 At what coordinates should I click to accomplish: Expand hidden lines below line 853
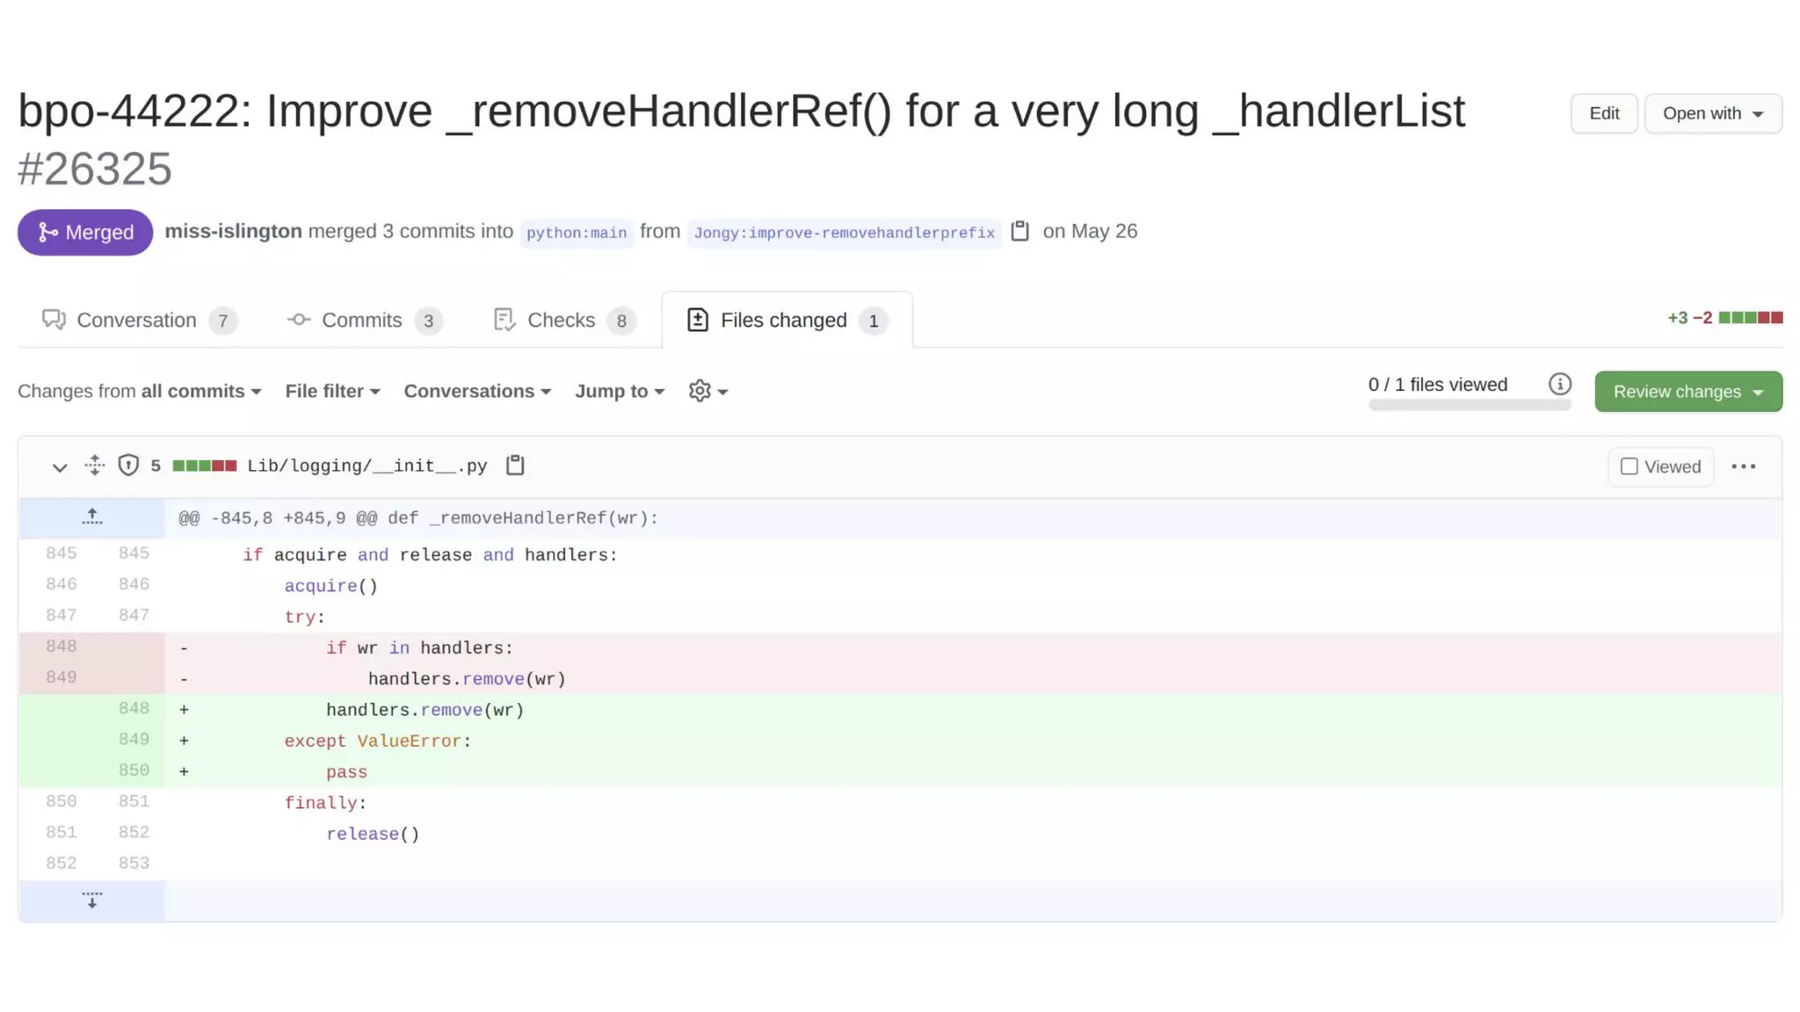pos(91,900)
